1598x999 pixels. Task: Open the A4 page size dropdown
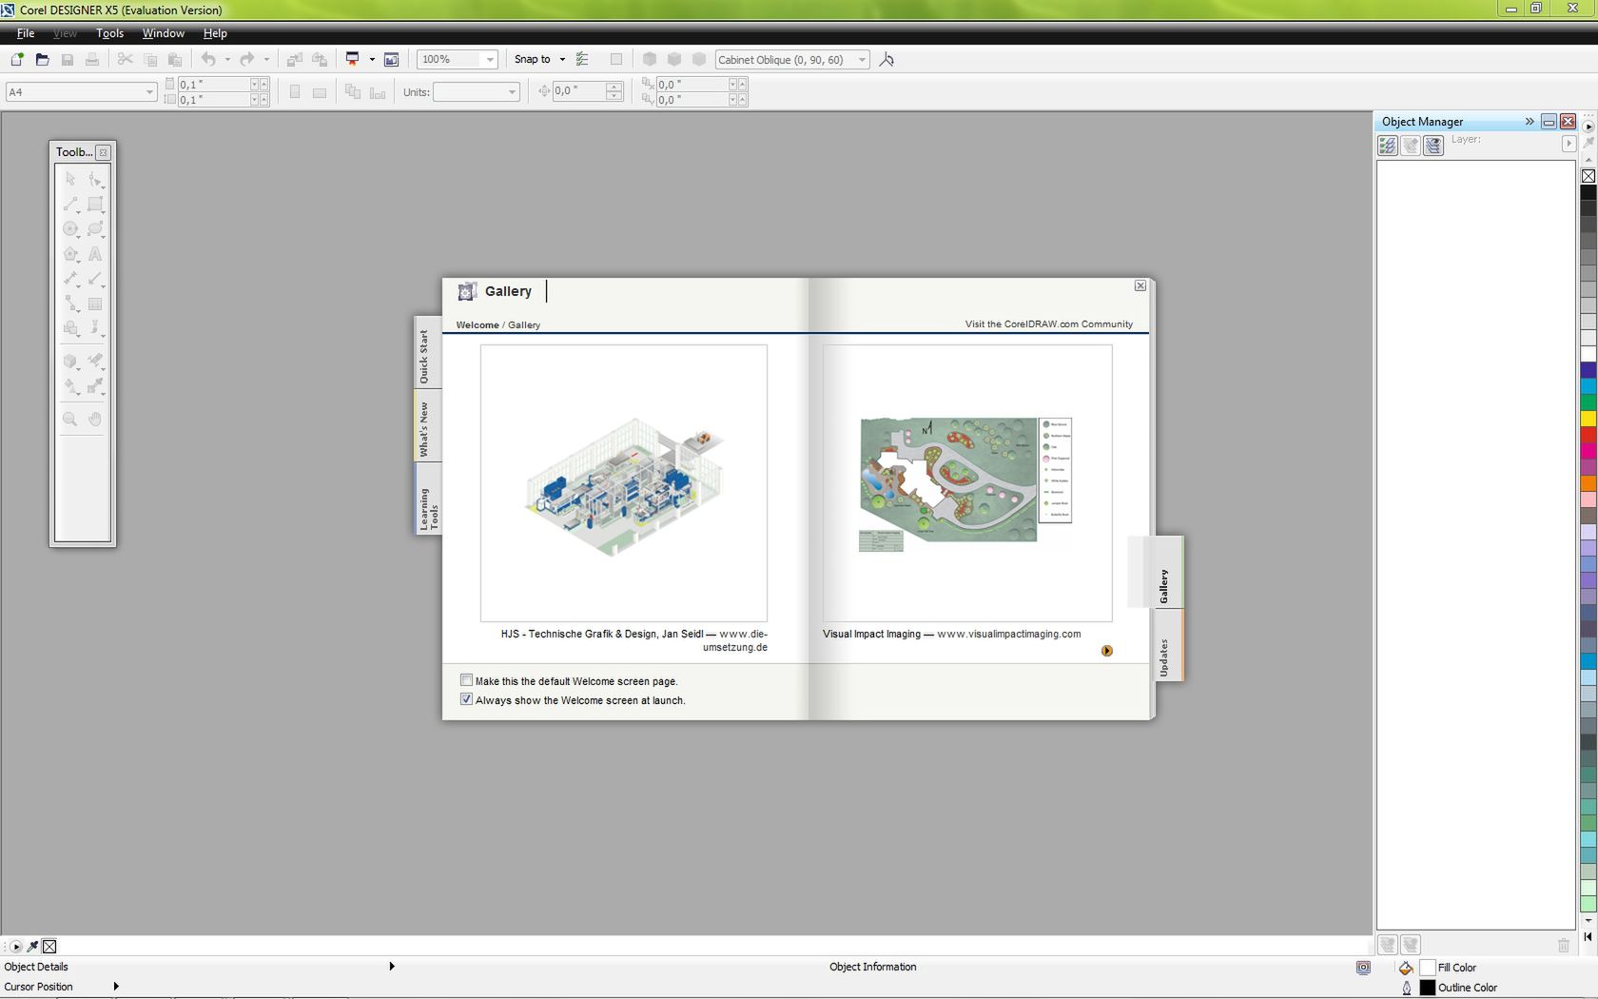pos(149,92)
